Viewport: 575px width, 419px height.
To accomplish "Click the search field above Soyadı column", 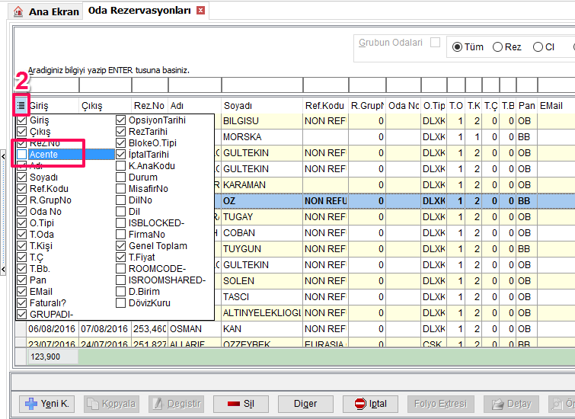I will pyautogui.click(x=262, y=85).
